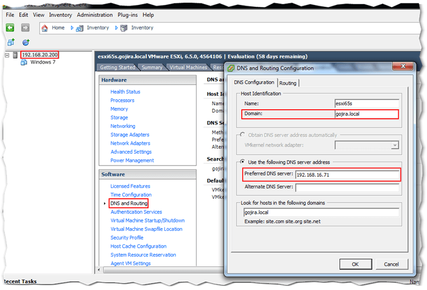This screenshot has width=427, height=290.
Task: Open the Storage hardware link
Action: [119, 118]
